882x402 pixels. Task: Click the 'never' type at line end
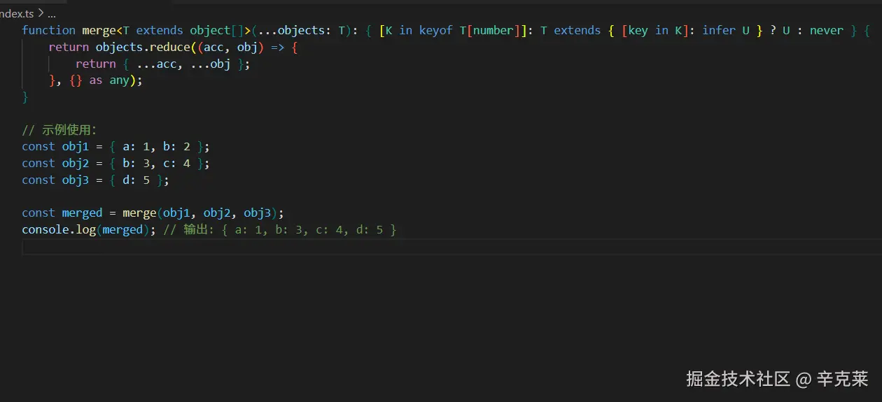coord(826,31)
